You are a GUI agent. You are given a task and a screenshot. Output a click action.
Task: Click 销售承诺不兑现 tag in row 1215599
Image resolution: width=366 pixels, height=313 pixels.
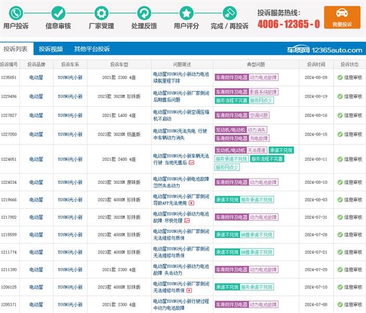257,234
